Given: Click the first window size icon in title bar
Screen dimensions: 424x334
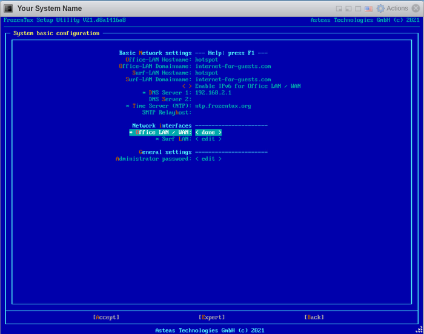Looking at the screenshot, I should tap(339, 9).
